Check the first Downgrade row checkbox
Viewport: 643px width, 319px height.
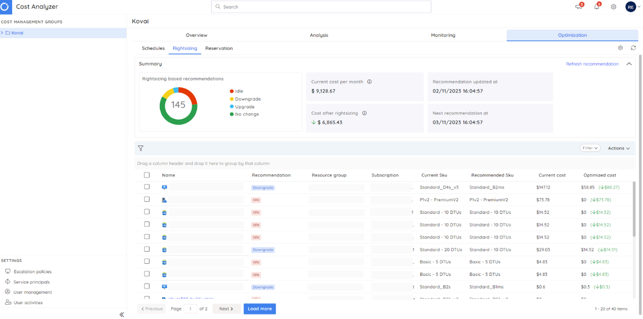point(147,187)
